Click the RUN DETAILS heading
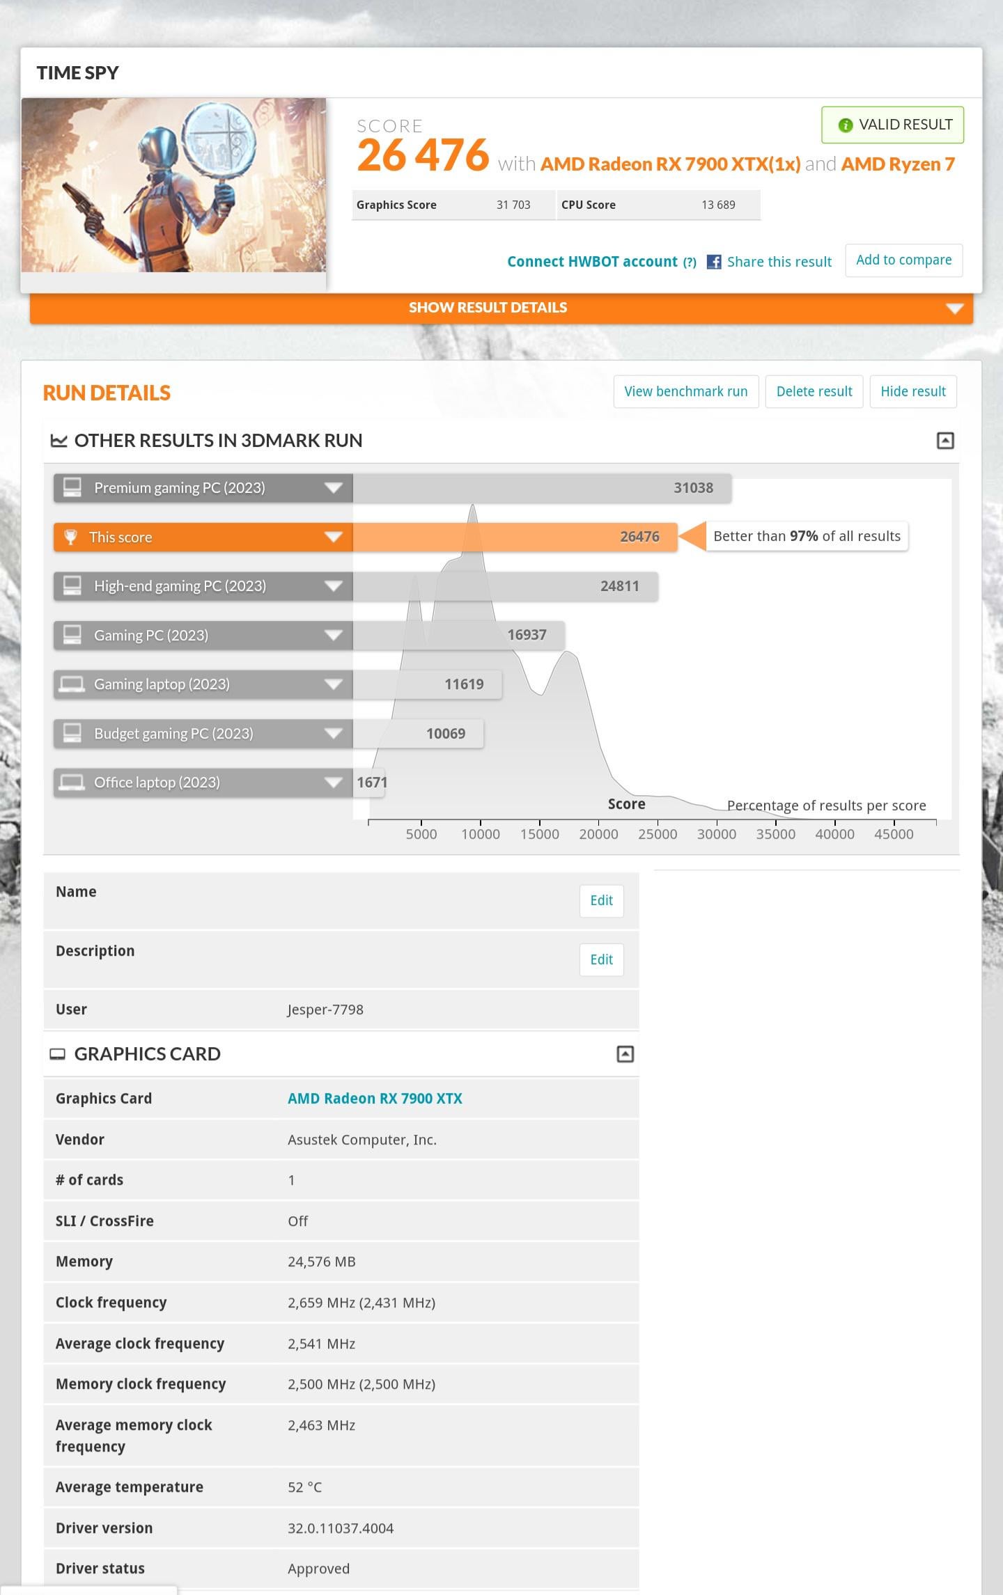This screenshot has height=1595, width=1003. [107, 393]
